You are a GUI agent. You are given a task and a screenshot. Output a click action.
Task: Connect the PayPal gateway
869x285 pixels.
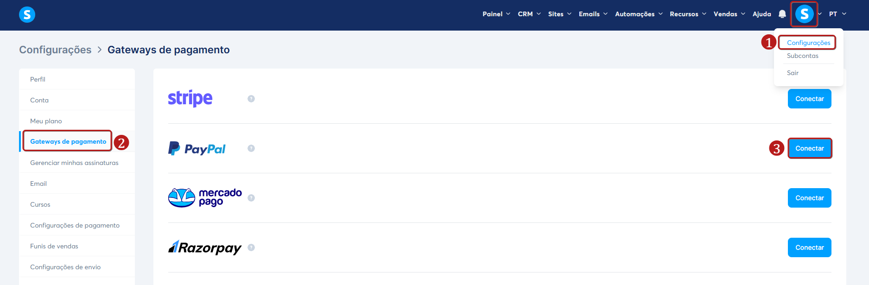[x=809, y=148]
